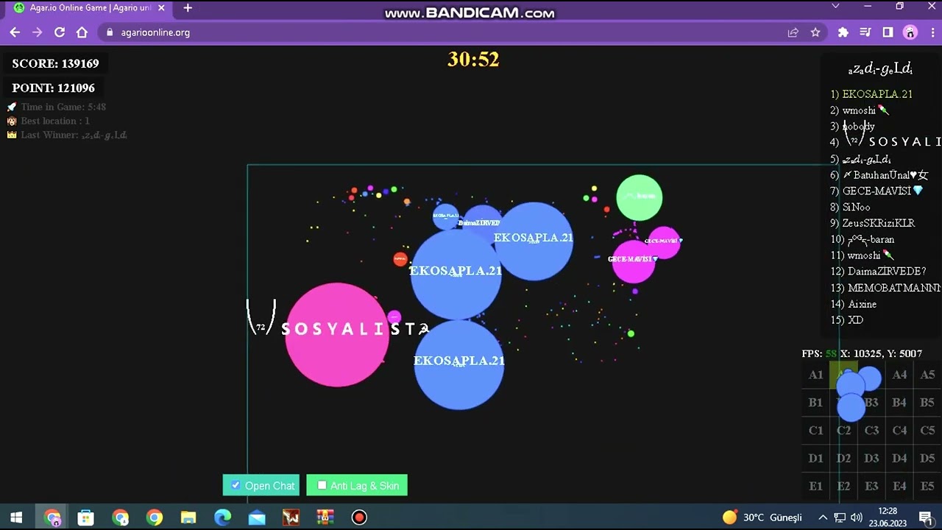Launch Microsoft Store from the taskbar

click(85, 517)
